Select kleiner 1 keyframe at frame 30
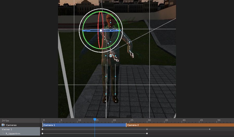The height and width of the screenshot is (137, 234). click(147, 129)
